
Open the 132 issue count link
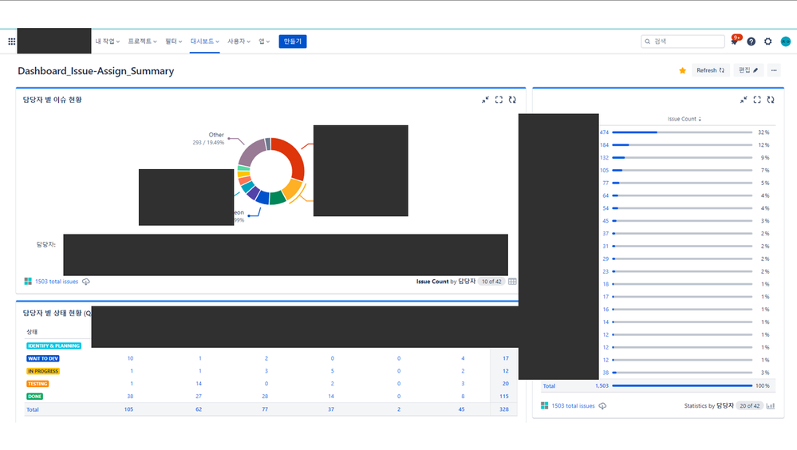pyautogui.click(x=604, y=158)
